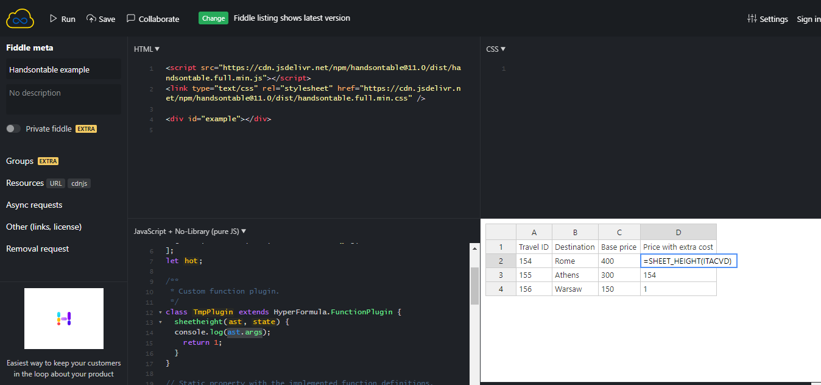
Task: Toggle the Private fiddle switch
Action: pos(13,129)
